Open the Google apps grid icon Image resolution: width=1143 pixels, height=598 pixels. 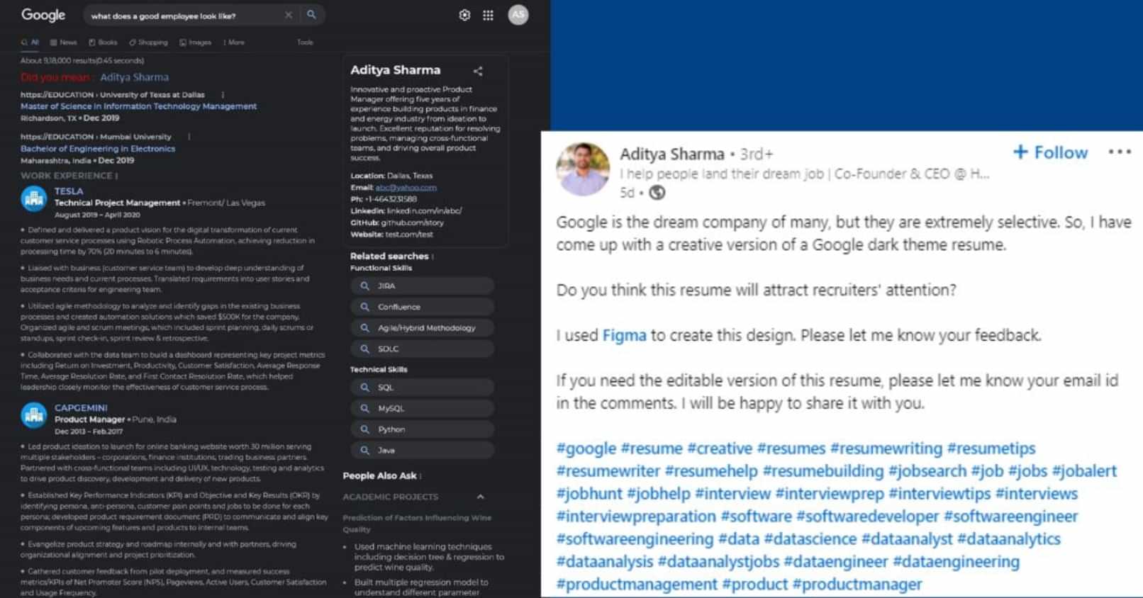pyautogui.click(x=488, y=15)
